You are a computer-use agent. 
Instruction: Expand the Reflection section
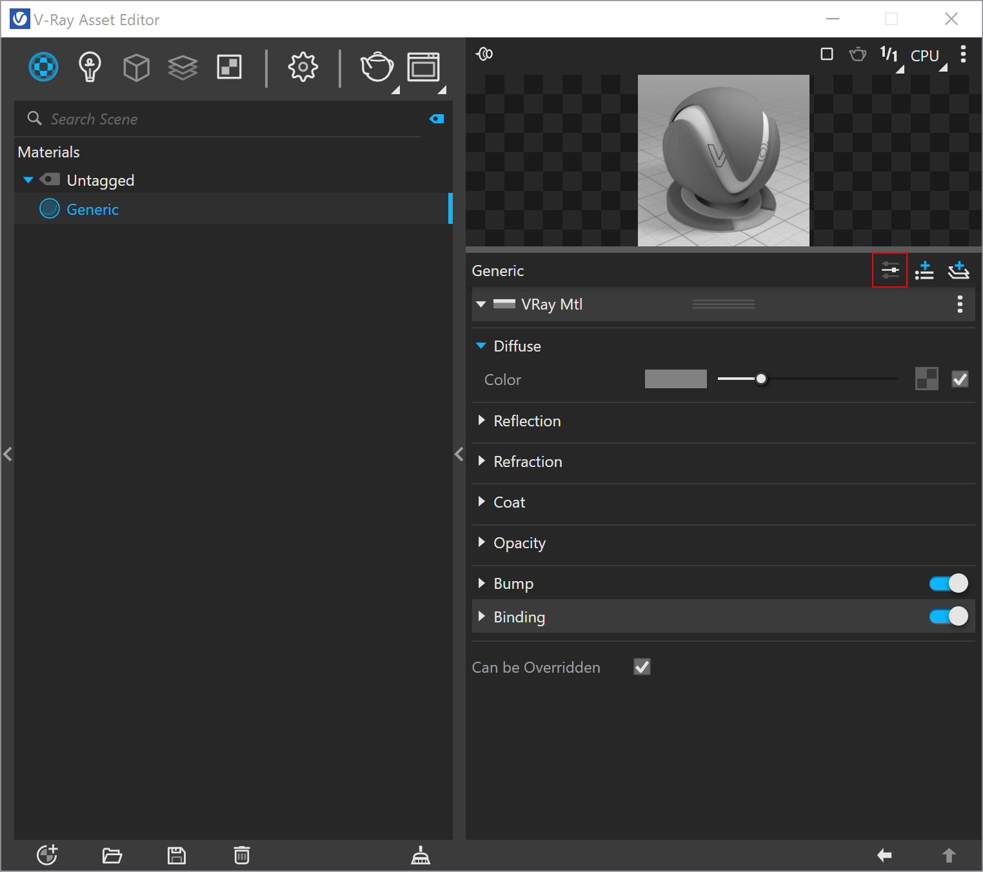pyautogui.click(x=481, y=421)
